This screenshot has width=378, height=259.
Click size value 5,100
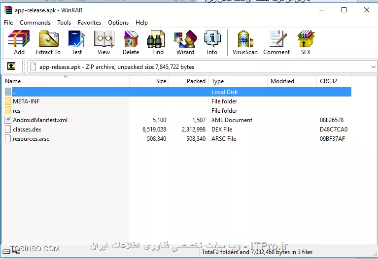click(159, 120)
